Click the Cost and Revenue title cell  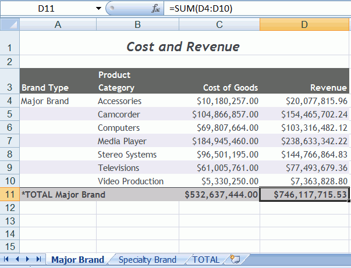pos(183,47)
